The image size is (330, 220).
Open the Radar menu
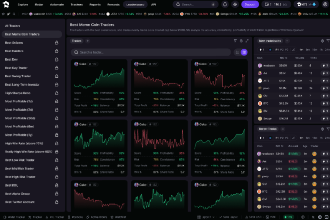pyautogui.click(x=39, y=5)
